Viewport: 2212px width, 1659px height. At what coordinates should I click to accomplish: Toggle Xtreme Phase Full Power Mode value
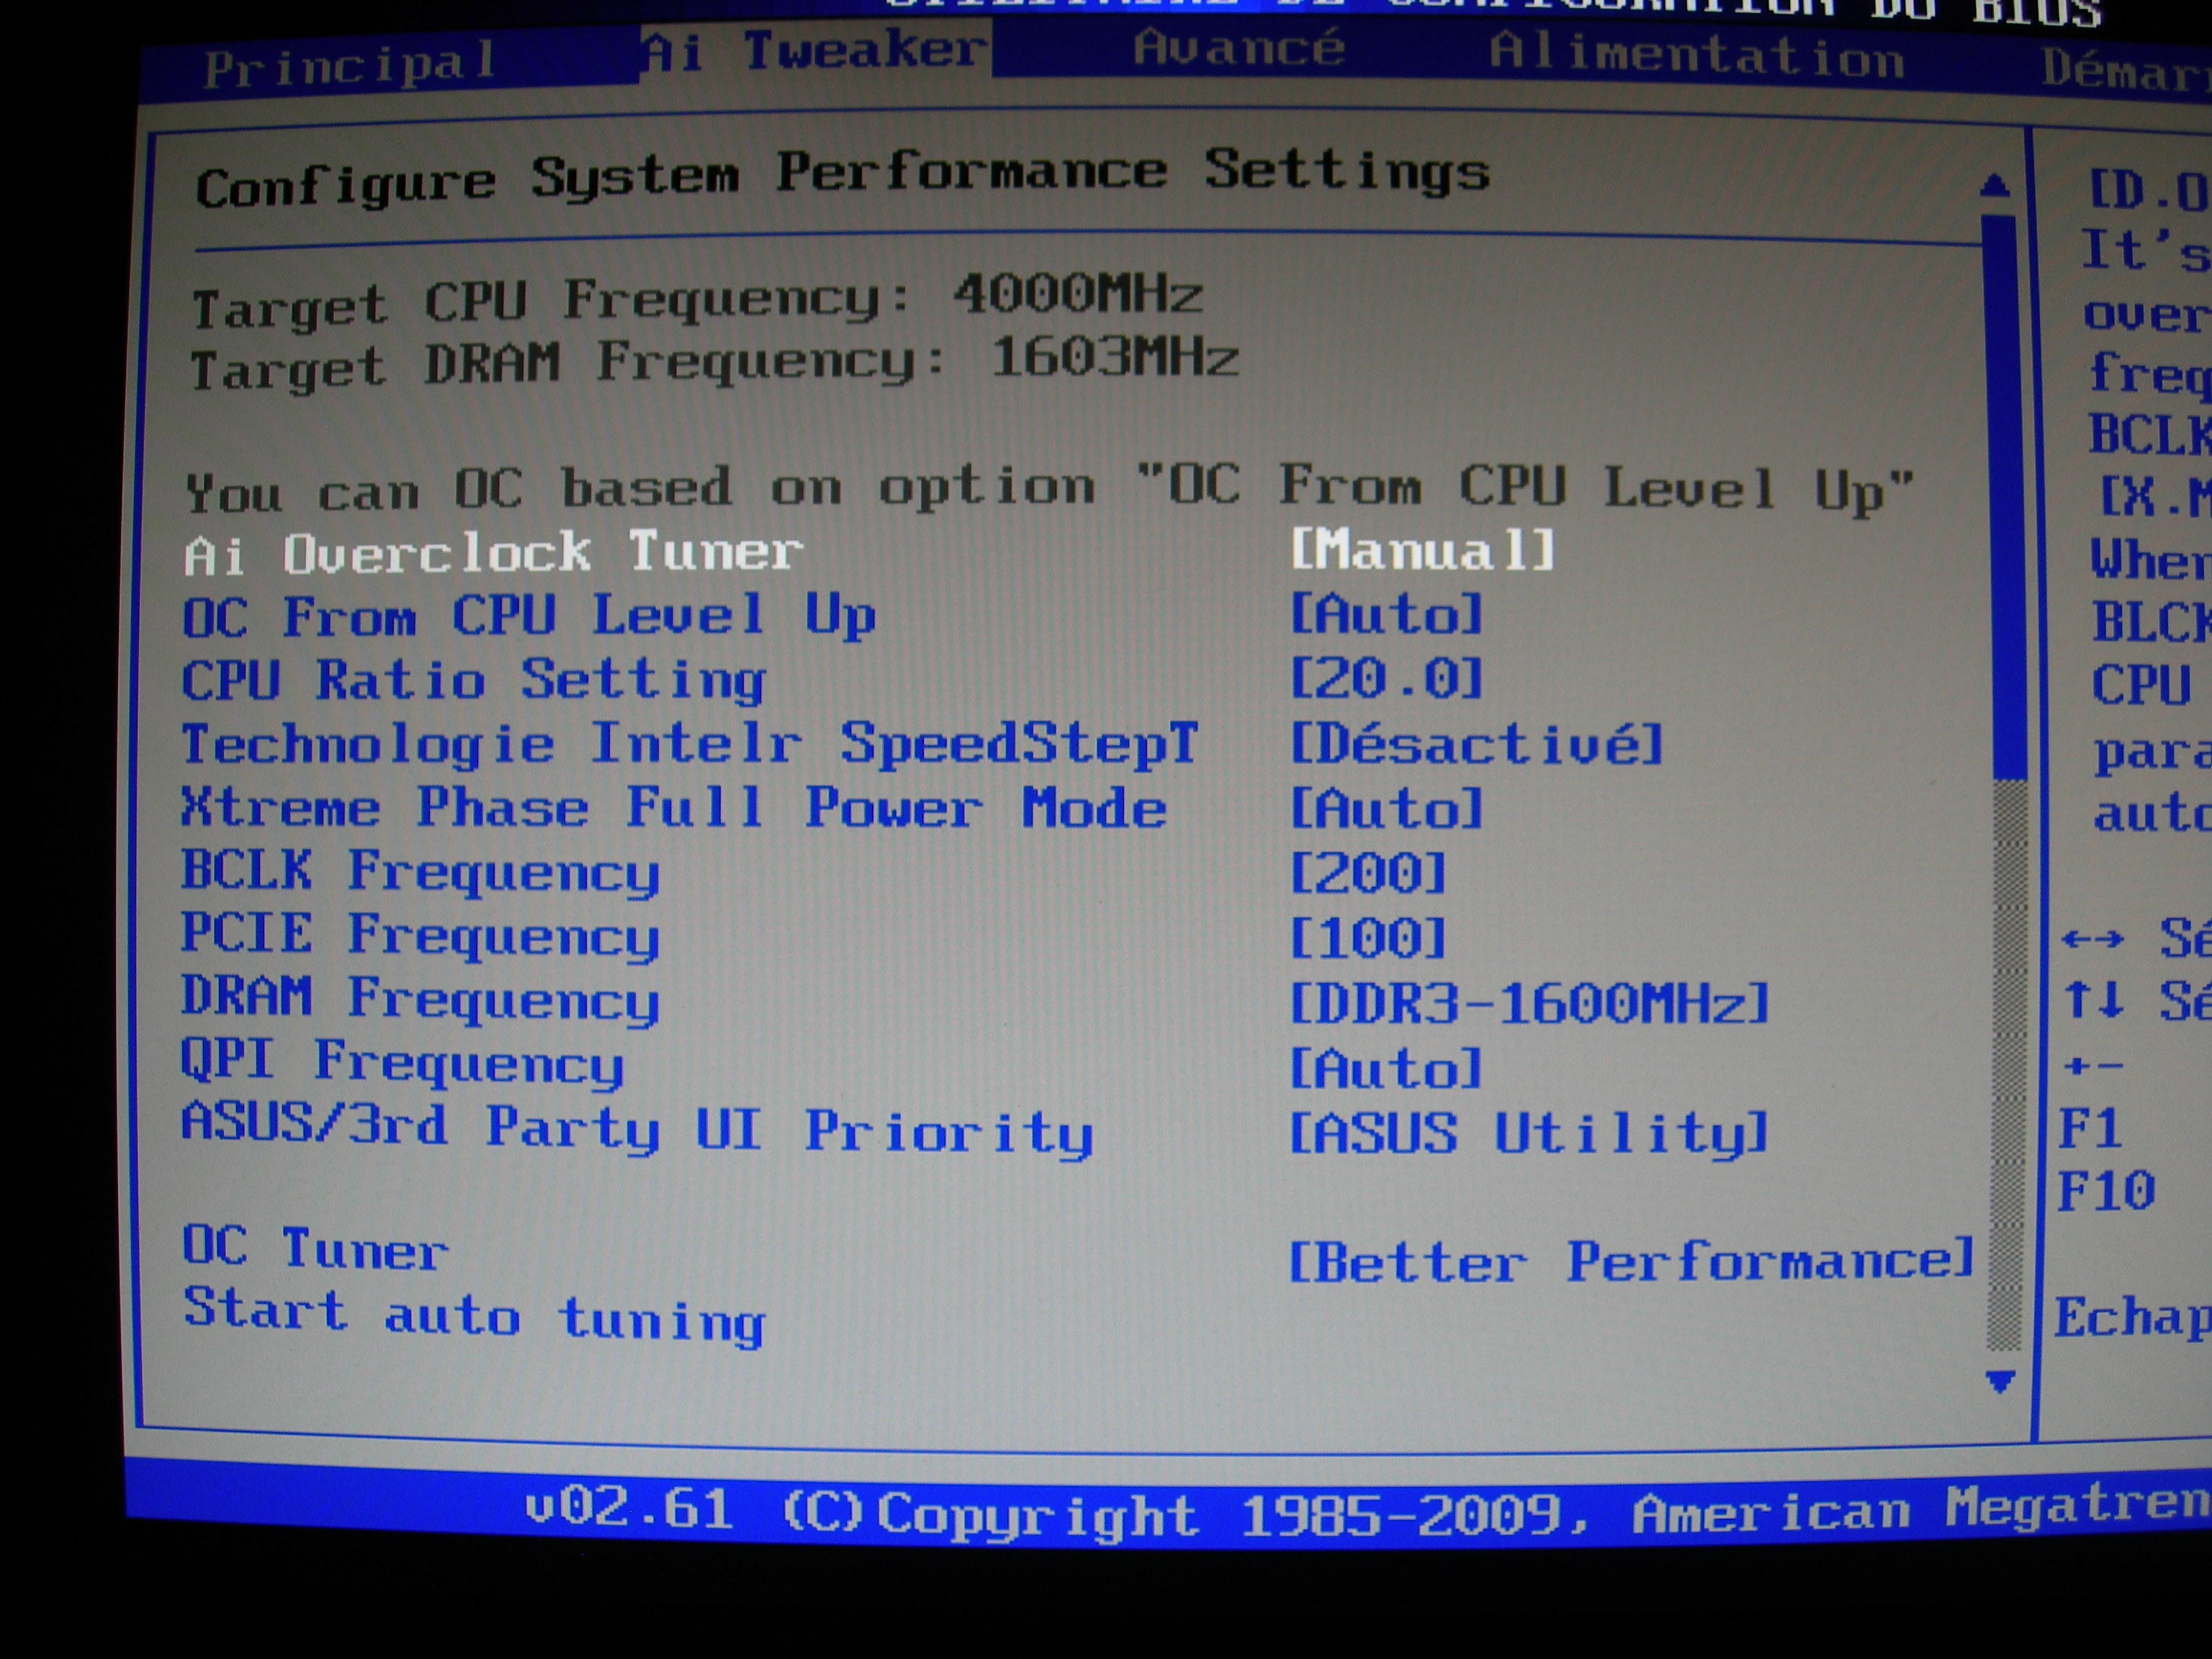(1386, 808)
